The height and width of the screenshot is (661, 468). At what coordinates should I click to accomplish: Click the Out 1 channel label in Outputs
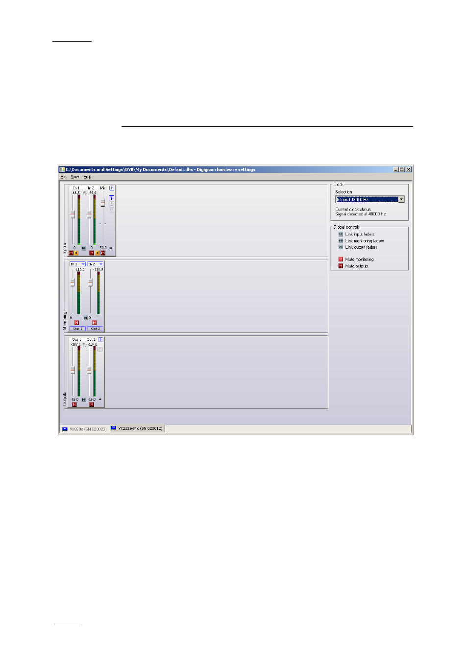tap(76, 339)
